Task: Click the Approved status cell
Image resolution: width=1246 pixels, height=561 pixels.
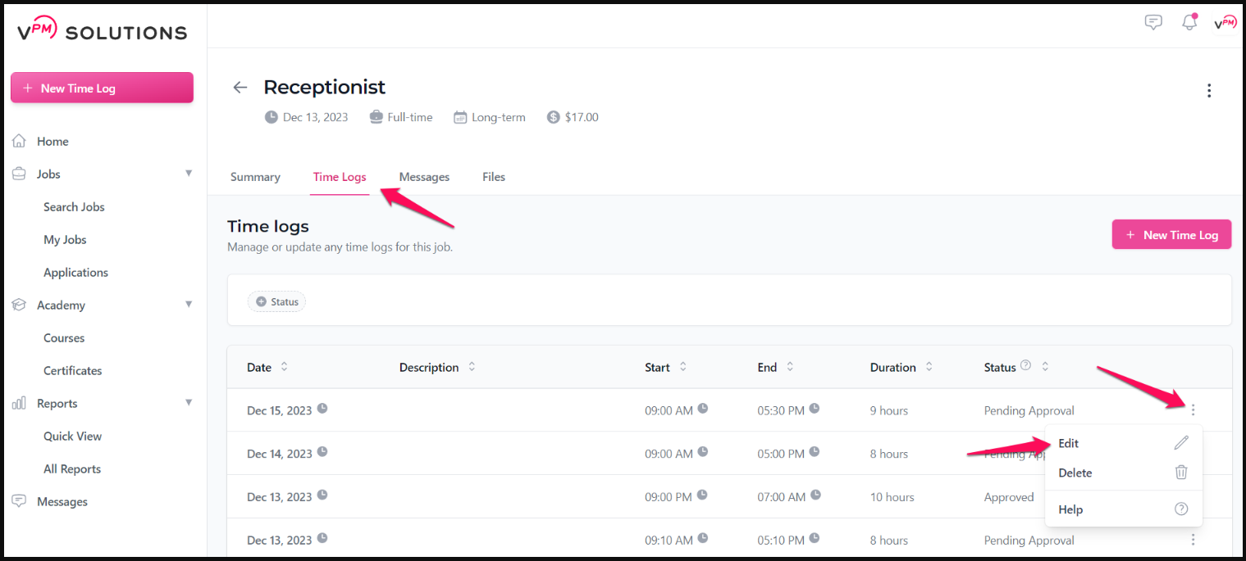Action: 1009,497
